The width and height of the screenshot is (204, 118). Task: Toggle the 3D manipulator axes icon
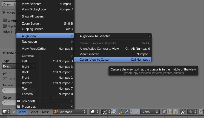(x=121, y=112)
